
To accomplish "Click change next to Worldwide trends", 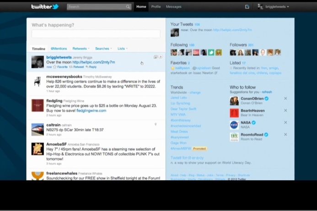I will coord(195,92).
